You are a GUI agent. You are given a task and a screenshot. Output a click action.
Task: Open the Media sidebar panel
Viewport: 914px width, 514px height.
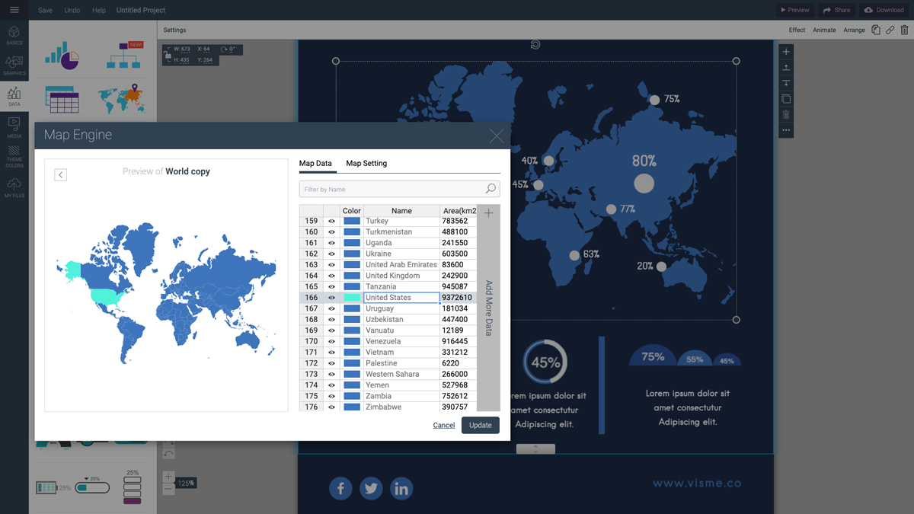point(14,127)
